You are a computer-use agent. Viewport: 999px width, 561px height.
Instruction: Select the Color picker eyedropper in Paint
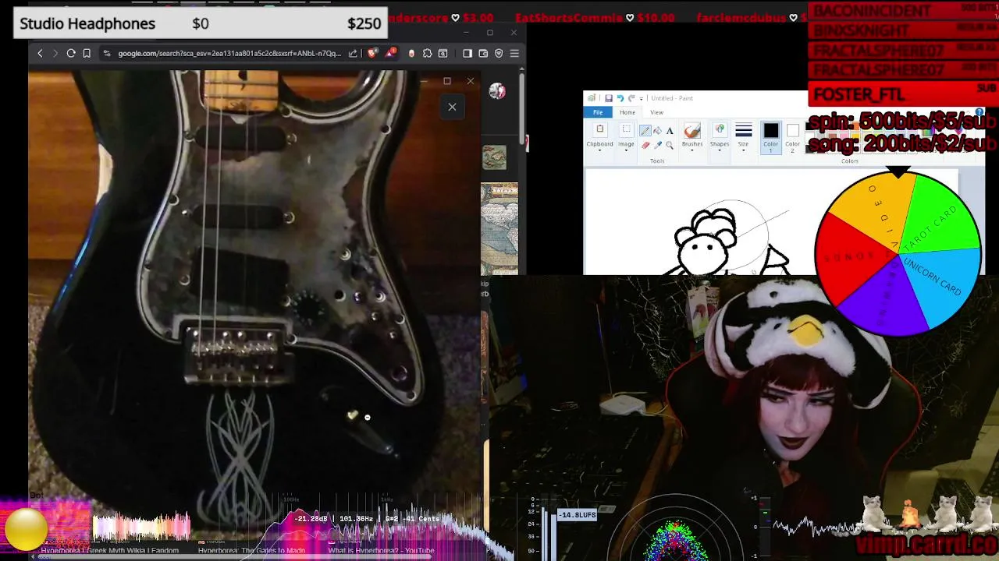coord(657,145)
